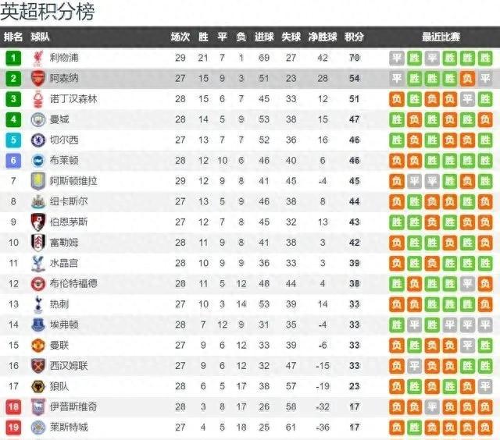Image resolution: width=500 pixels, height=440 pixels.
Task: Click the 布伦特福德 team name
Action: 73,284
